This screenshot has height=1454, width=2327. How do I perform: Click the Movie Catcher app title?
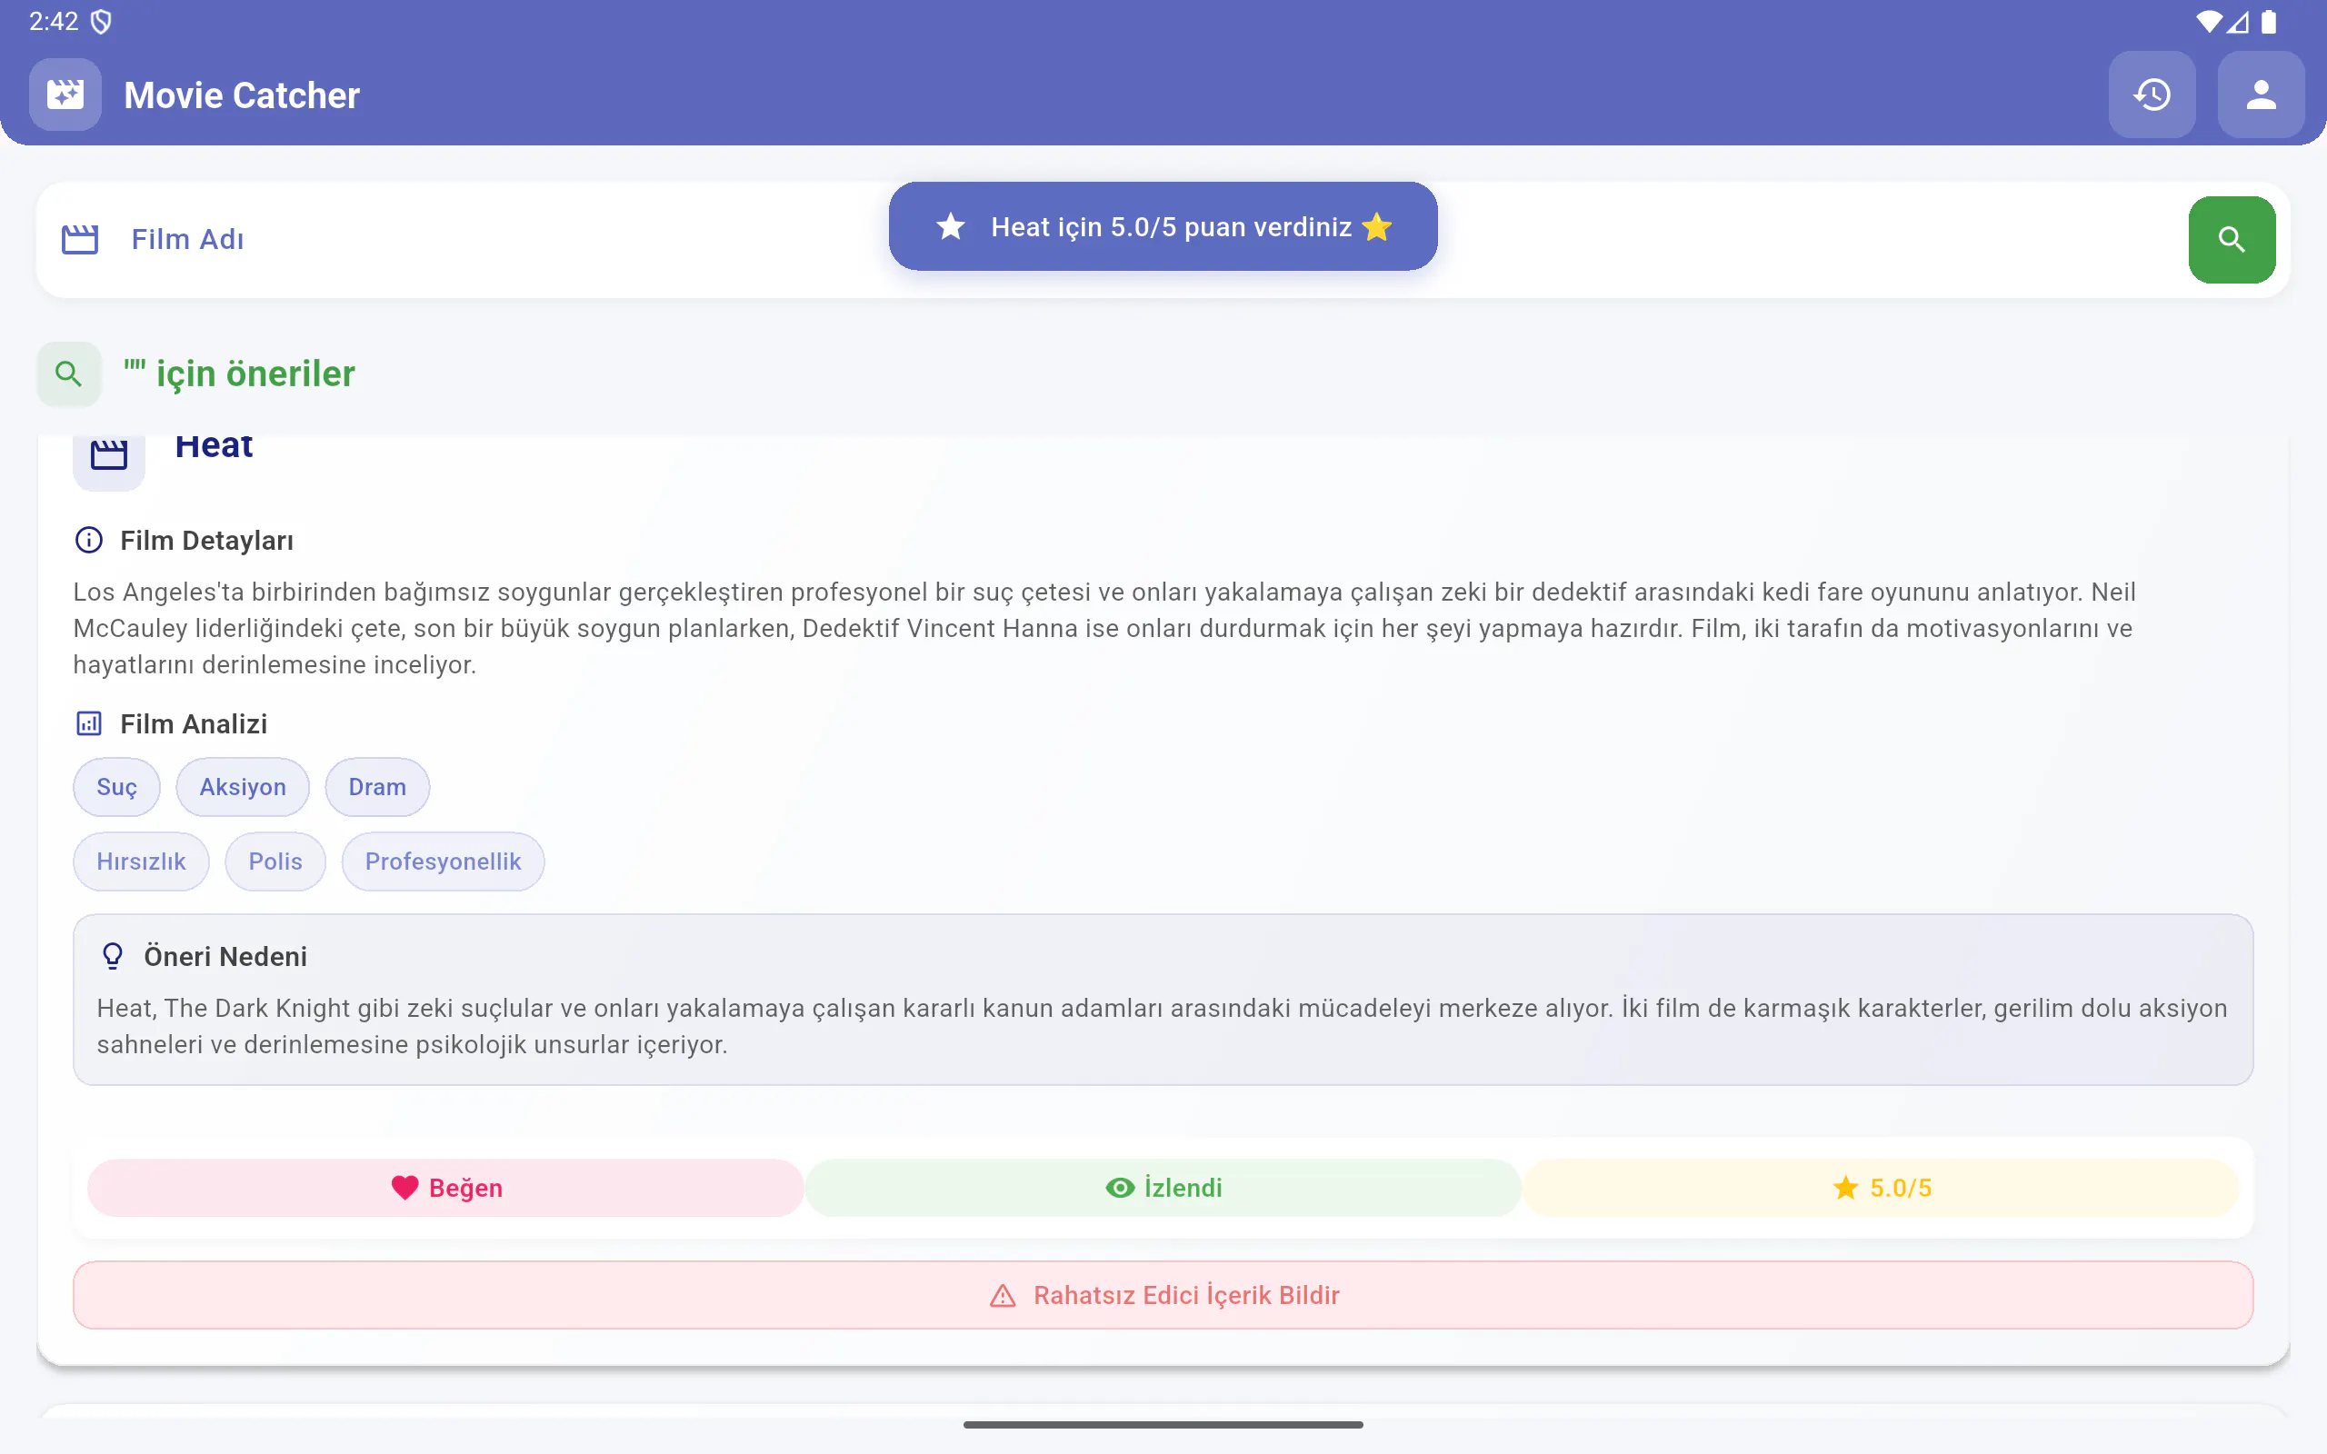[243, 95]
